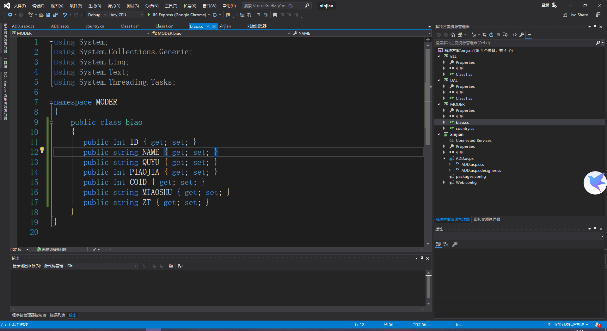Toggle word wrap in the Output panel
Viewport: 607px width, 331px height.
(x=180, y=266)
